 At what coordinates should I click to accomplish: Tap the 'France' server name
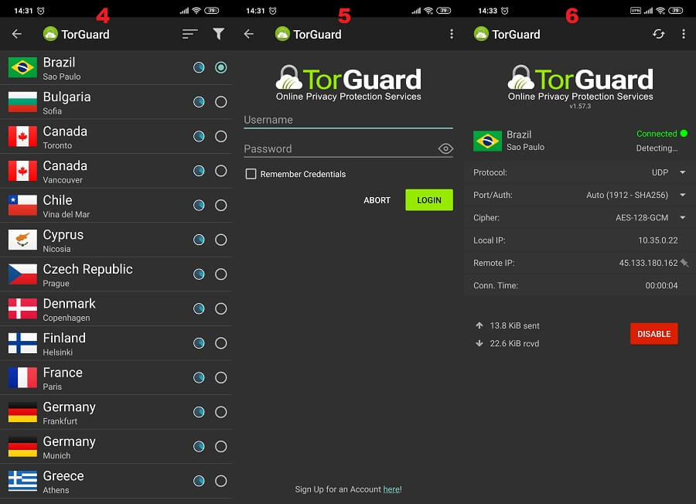pos(63,373)
